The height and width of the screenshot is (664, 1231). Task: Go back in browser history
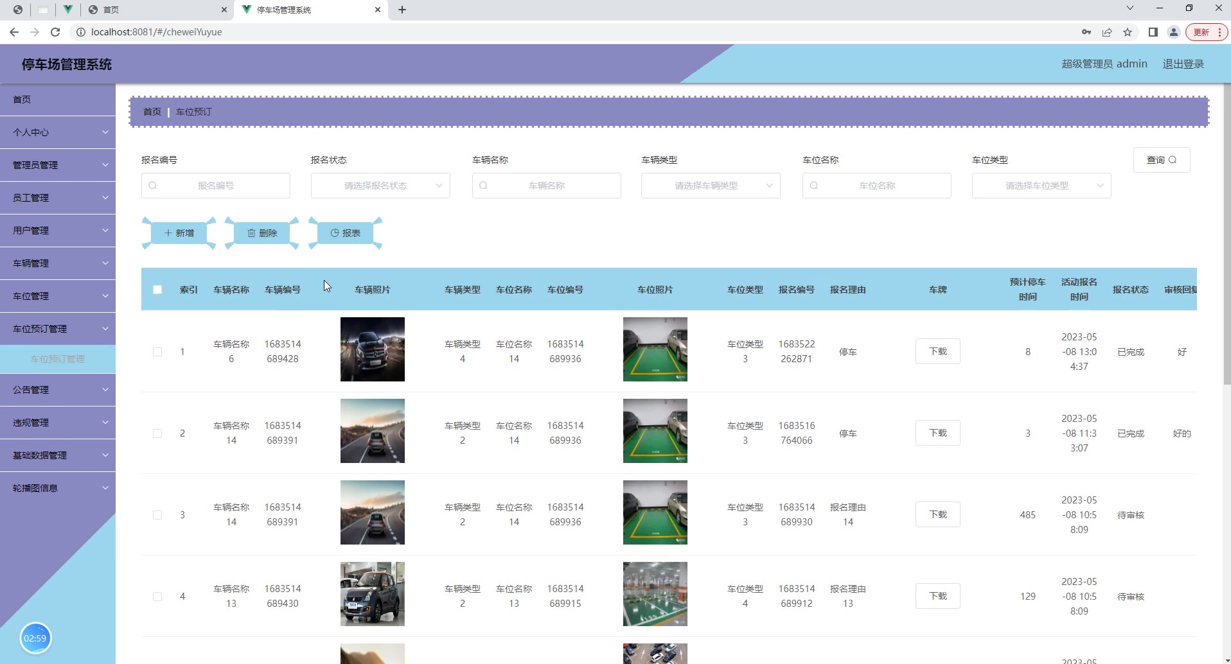pos(14,32)
